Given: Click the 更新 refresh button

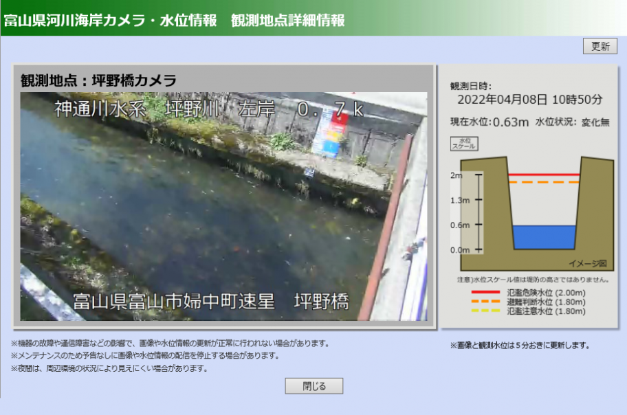Looking at the screenshot, I should (x=599, y=47).
